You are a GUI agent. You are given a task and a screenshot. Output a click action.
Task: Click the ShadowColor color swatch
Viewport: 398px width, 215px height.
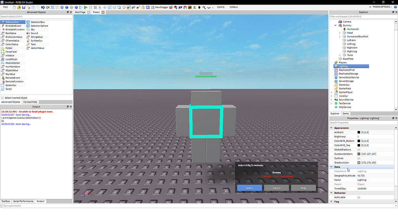[x=359, y=162]
